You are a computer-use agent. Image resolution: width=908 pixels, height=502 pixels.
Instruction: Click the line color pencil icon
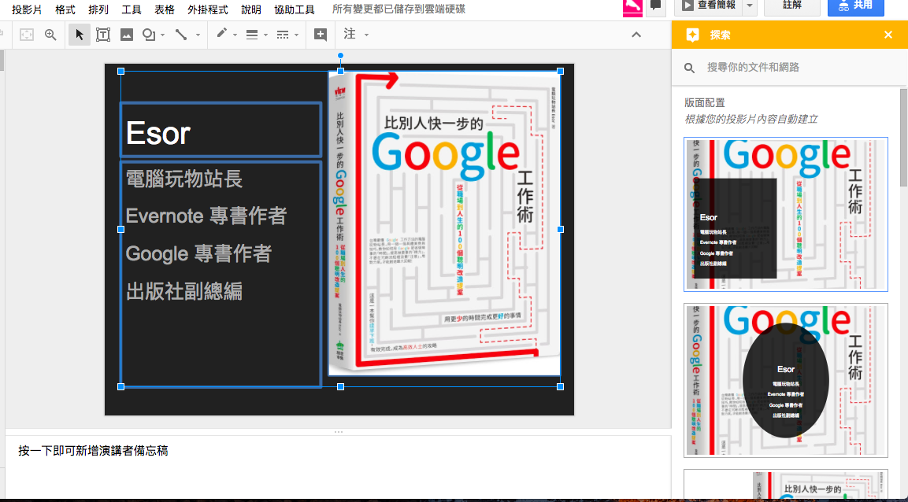pyautogui.click(x=222, y=34)
